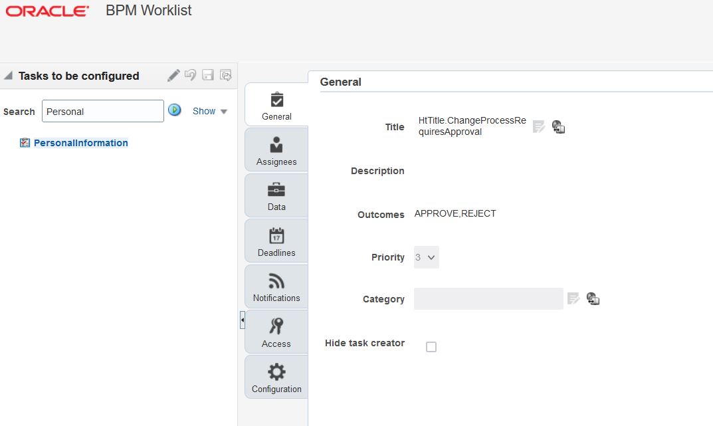Click the Category input field
The width and height of the screenshot is (713, 426).
click(x=488, y=298)
